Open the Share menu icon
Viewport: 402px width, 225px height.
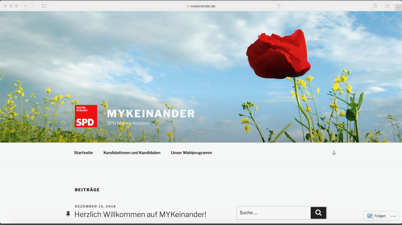coord(375,6)
